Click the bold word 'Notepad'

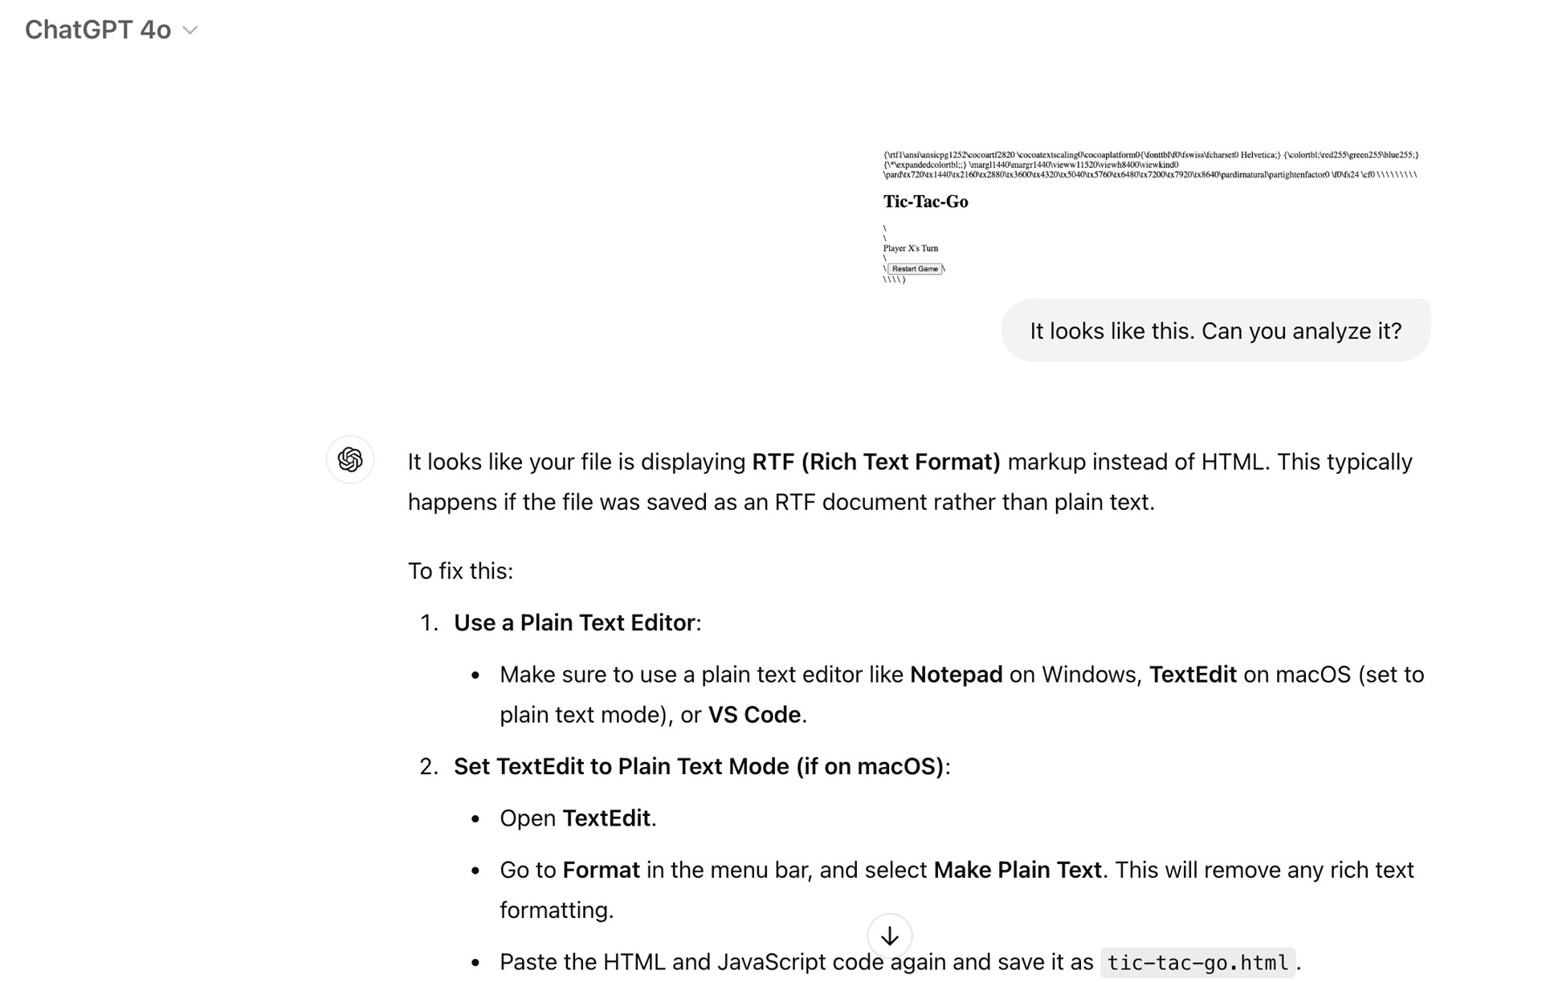pos(956,675)
